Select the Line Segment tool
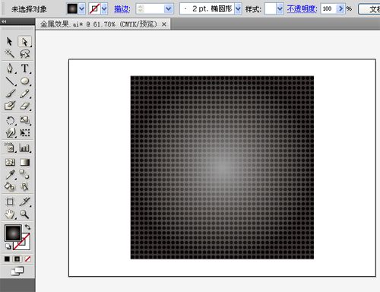Image resolution: width=380 pixels, height=292 pixels. (x=10, y=81)
